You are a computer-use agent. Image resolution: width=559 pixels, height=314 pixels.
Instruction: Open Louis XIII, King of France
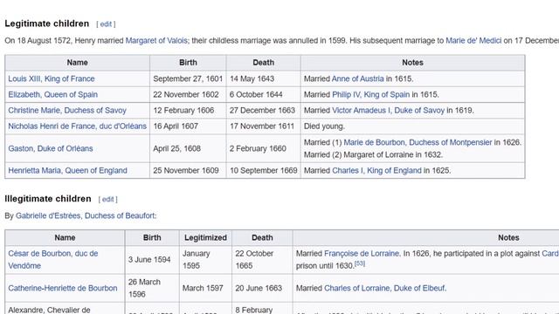coord(52,78)
